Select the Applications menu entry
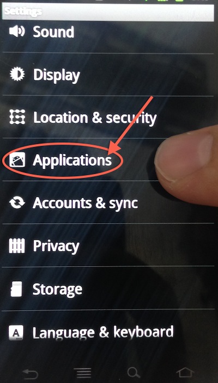Image resolution: width=218 pixels, height=383 pixels. 108,159
